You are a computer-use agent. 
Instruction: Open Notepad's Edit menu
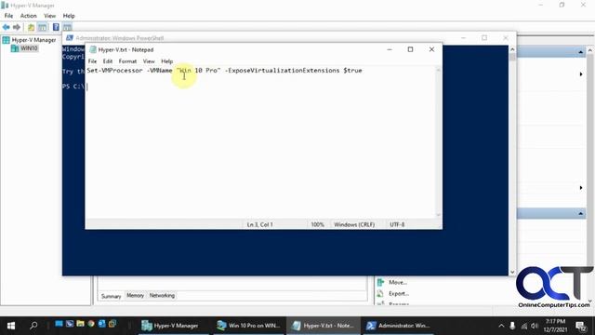[x=108, y=61]
